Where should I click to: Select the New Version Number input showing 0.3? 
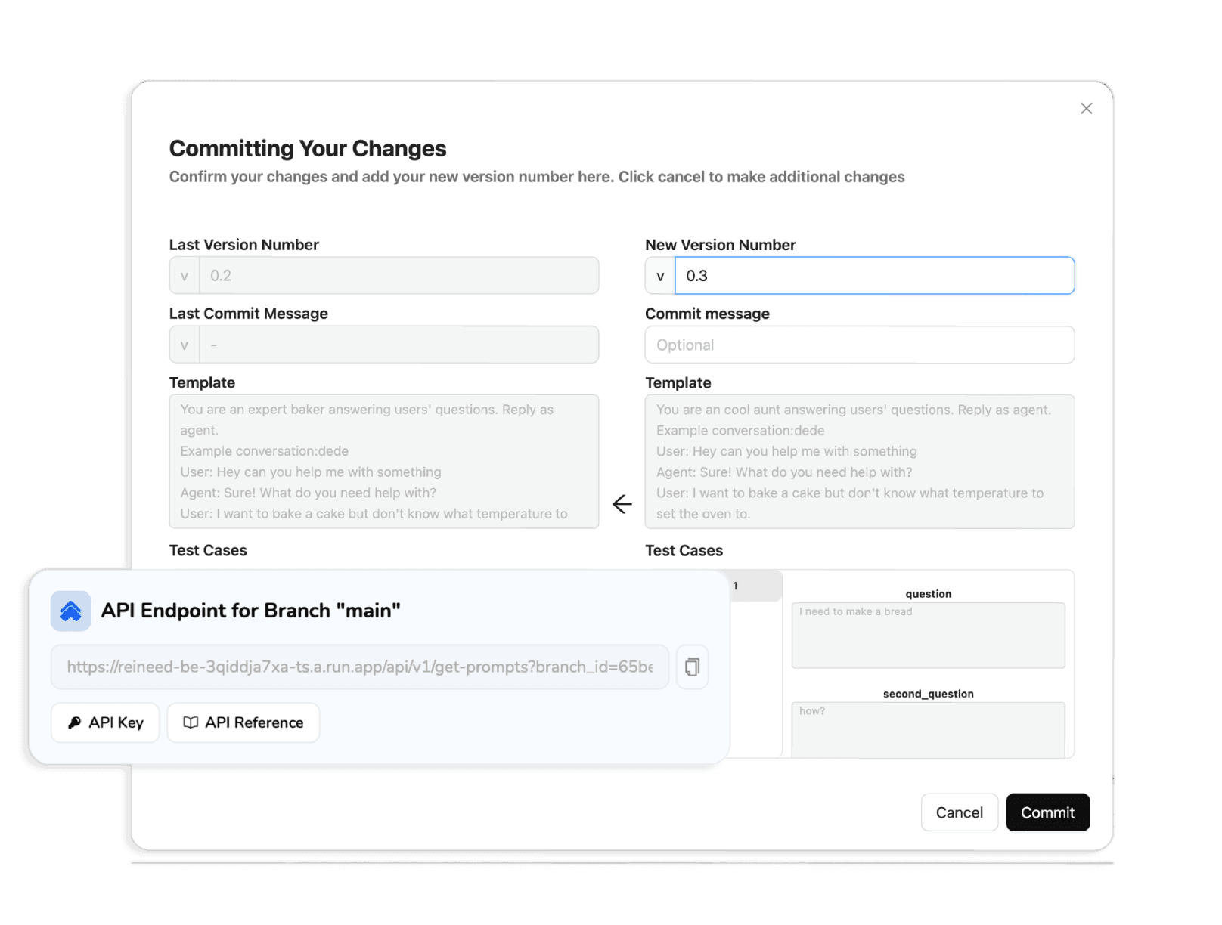(875, 275)
